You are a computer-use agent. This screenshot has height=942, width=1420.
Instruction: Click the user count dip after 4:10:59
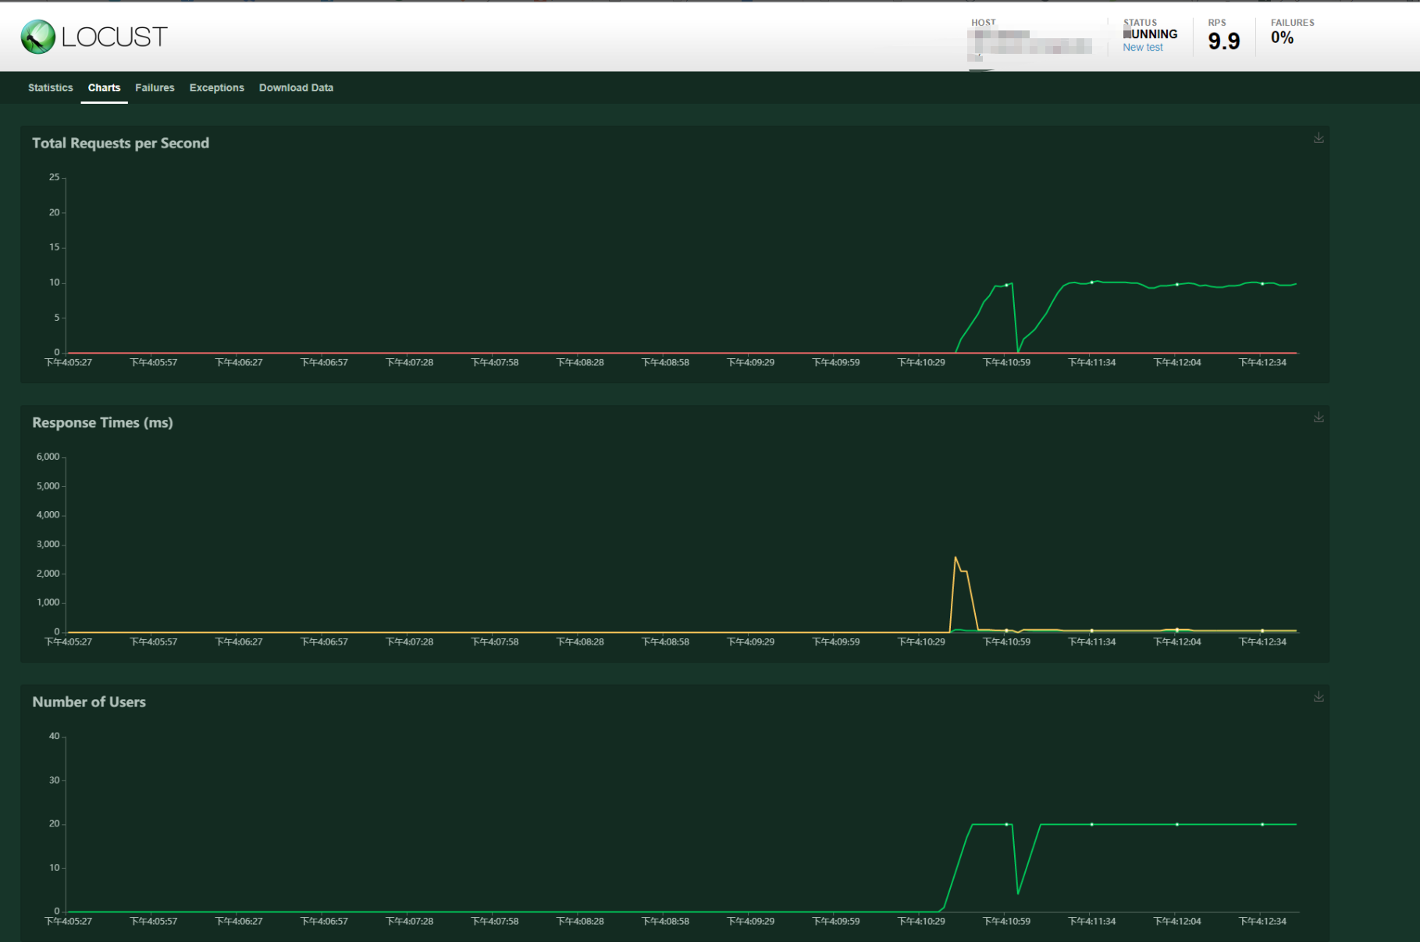(x=1018, y=893)
